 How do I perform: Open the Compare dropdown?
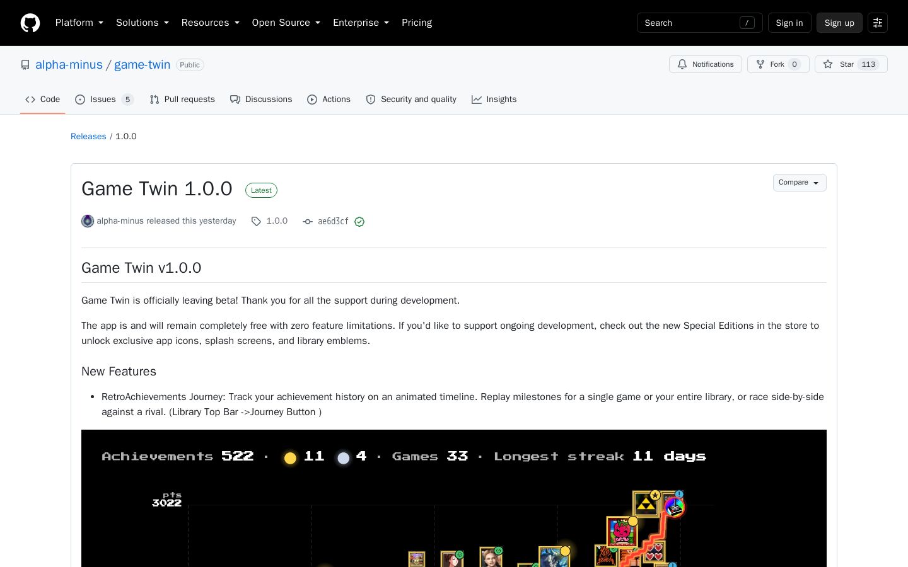tap(800, 183)
